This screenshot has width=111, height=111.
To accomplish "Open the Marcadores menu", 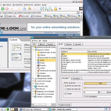I will 7,5.
